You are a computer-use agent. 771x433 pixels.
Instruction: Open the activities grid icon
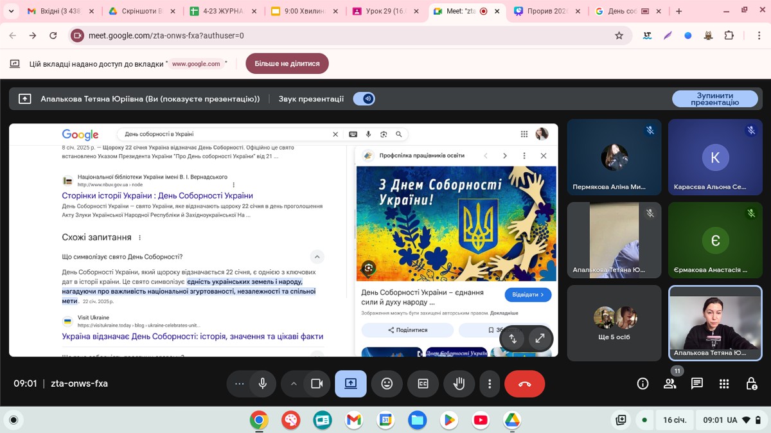[x=724, y=384]
